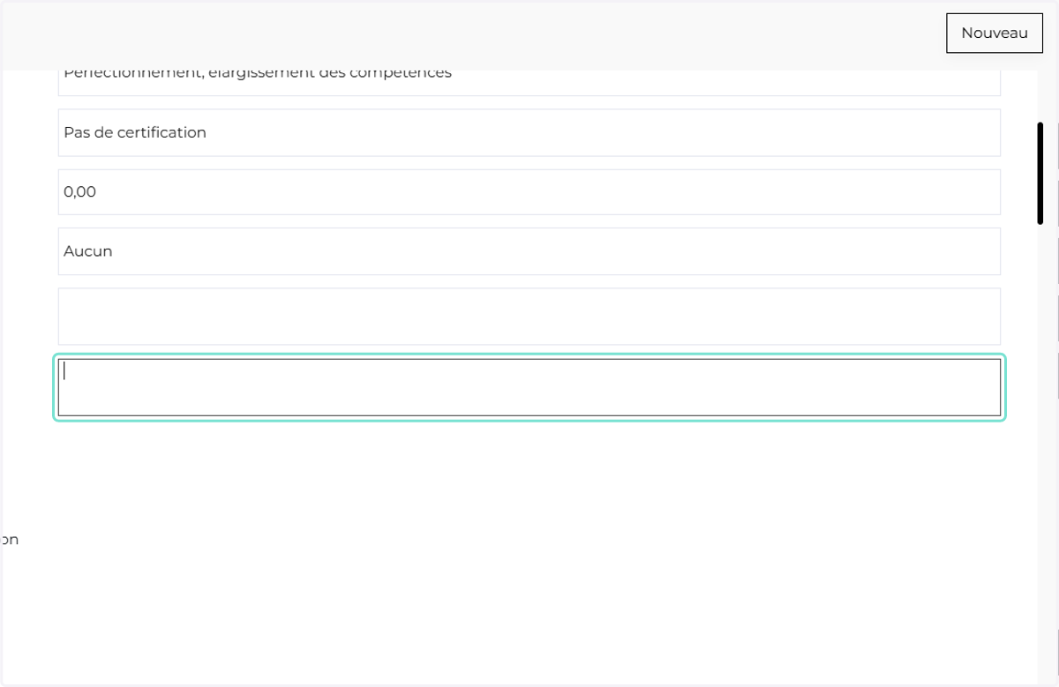Screen dimensions: 1059x687
Task: Click the Nouveau button
Action: coord(995,33)
